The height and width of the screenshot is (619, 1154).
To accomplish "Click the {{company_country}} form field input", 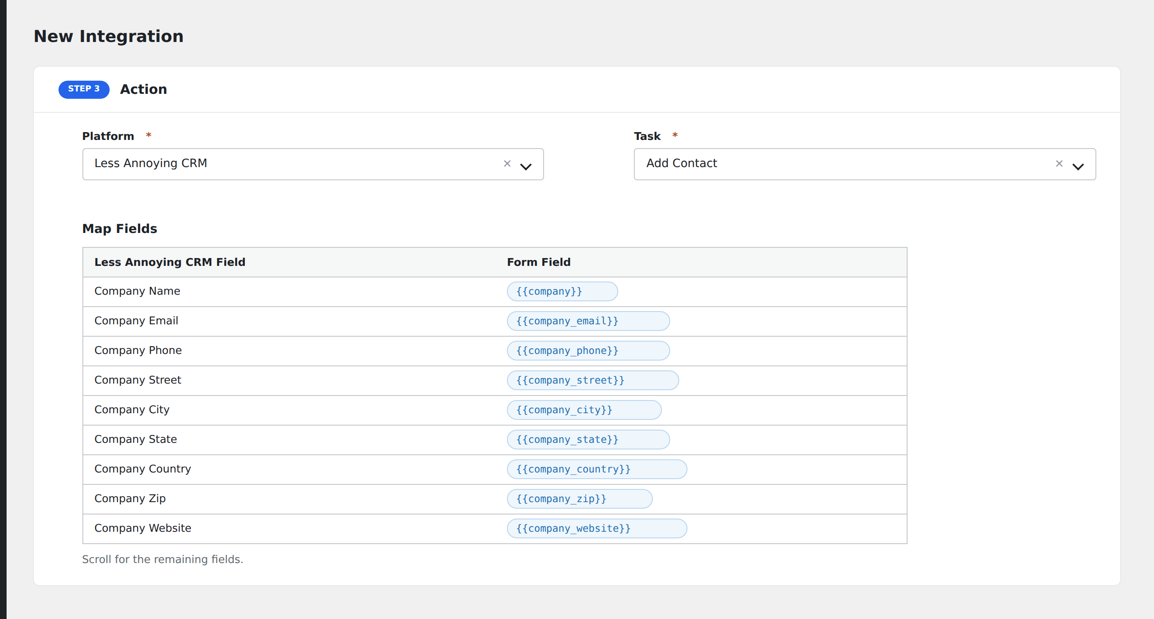I will coord(597,469).
